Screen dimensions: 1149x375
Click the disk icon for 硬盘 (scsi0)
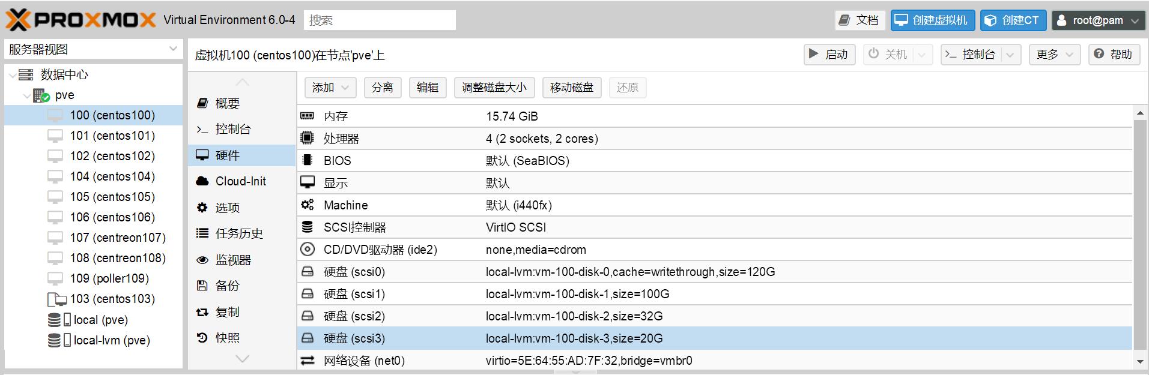307,271
